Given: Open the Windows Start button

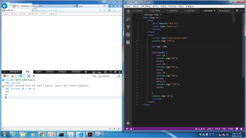Looking at the screenshot, I should (x=4, y=135).
